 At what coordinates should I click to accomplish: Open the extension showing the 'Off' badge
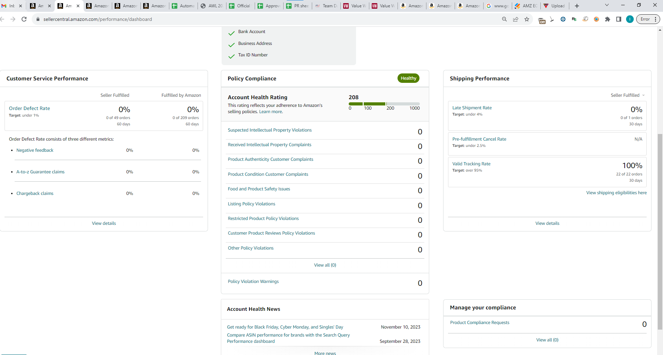(x=541, y=21)
